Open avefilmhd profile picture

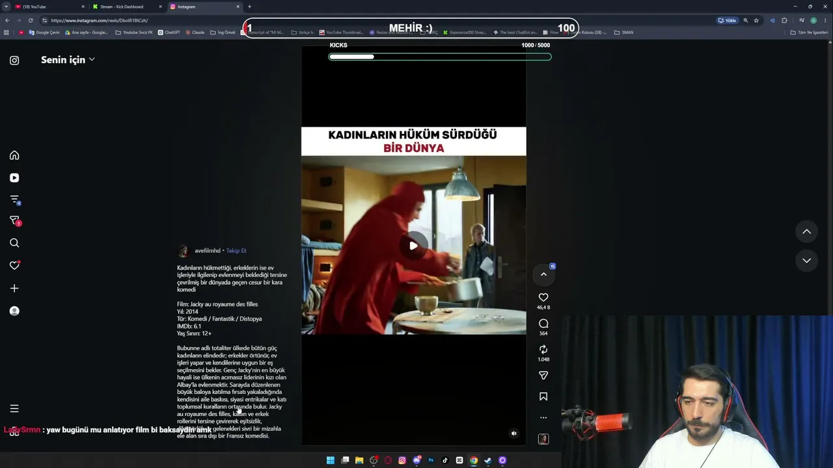coord(183,251)
